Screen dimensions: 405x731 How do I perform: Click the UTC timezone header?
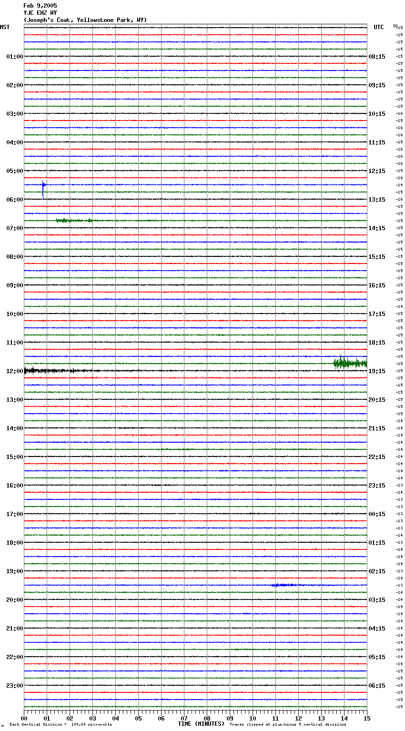click(x=378, y=27)
